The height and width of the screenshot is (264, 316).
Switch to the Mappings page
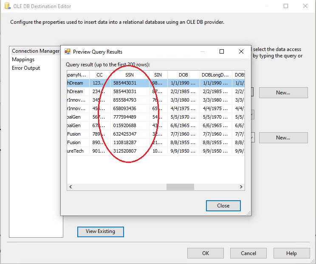tap(23, 60)
